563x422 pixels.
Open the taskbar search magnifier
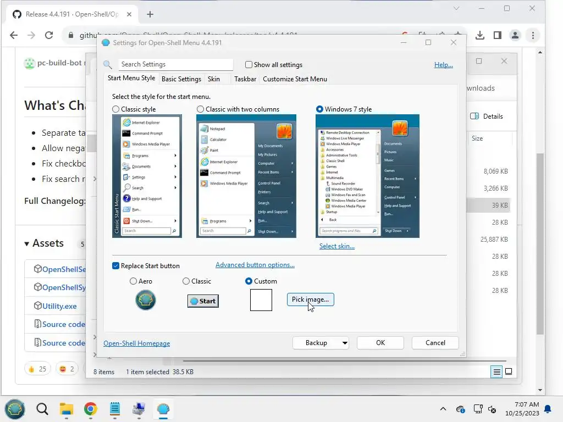(x=42, y=409)
